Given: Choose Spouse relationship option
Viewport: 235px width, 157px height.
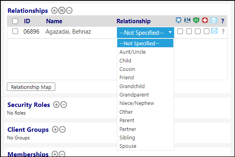Looking at the screenshot, I should click(145, 146).
